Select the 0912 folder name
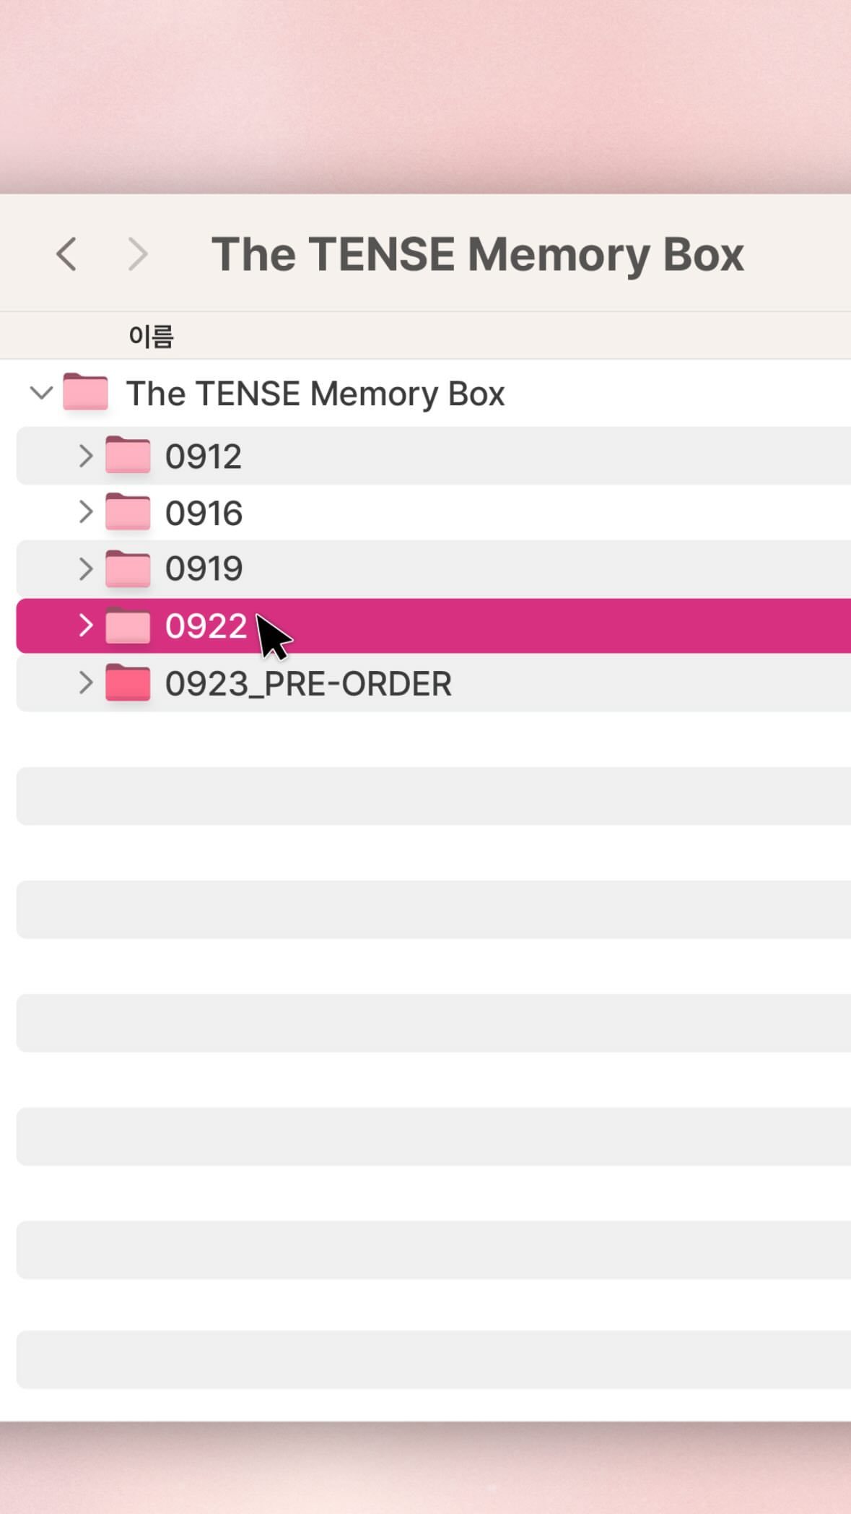This screenshot has width=851, height=1514. coord(204,457)
